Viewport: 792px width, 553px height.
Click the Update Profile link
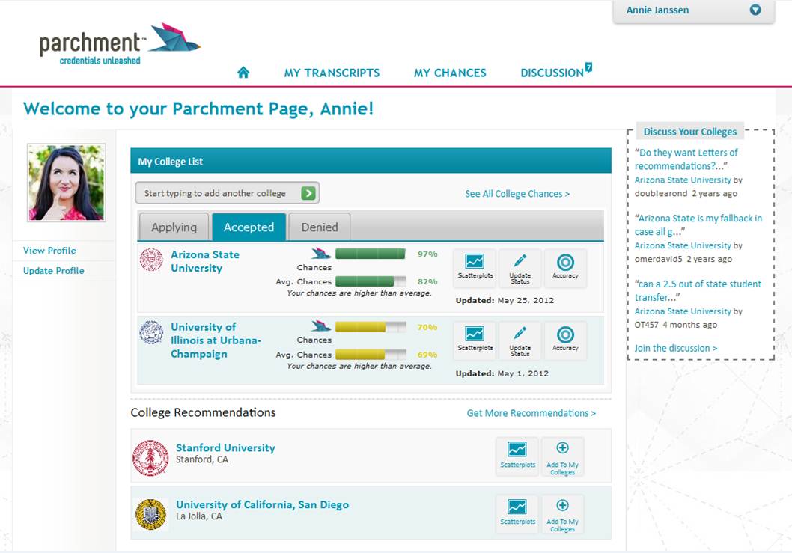point(54,271)
